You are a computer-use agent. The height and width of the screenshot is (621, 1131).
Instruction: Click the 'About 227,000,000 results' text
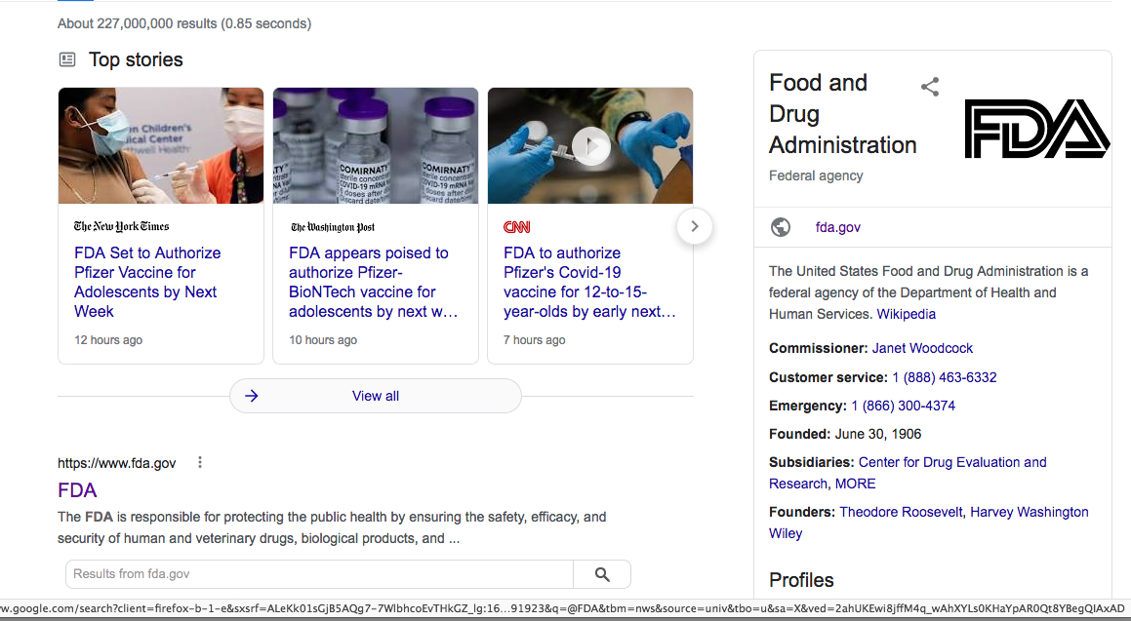tap(184, 23)
